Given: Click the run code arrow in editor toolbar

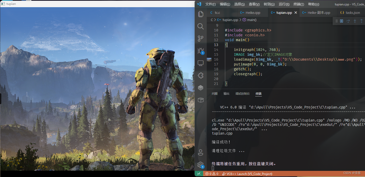Looking at the screenshot, I should [348, 21].
